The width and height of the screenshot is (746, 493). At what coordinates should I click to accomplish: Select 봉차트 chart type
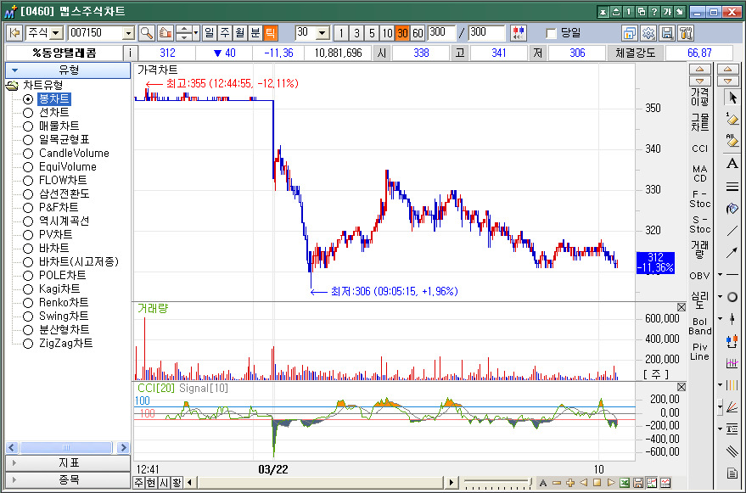[53, 99]
